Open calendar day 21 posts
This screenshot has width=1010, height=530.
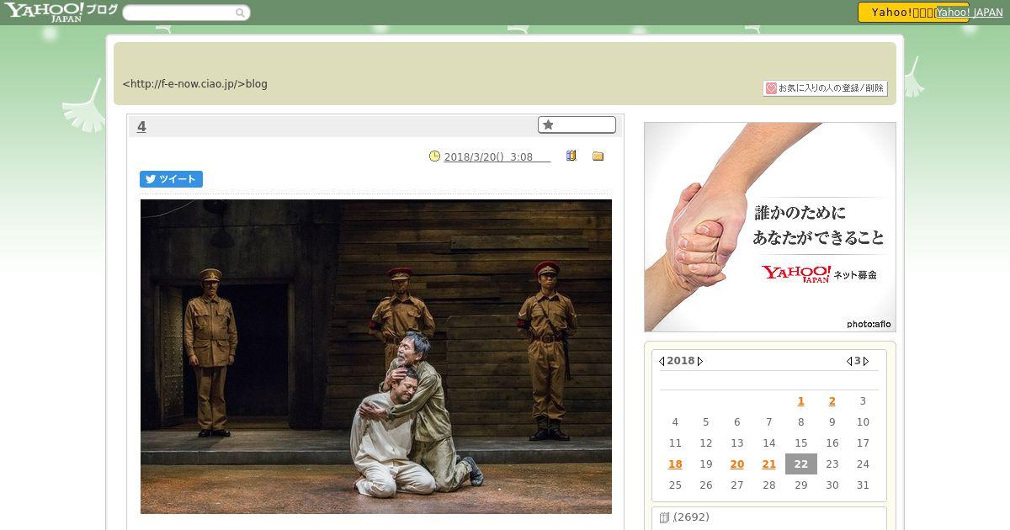coord(768,464)
